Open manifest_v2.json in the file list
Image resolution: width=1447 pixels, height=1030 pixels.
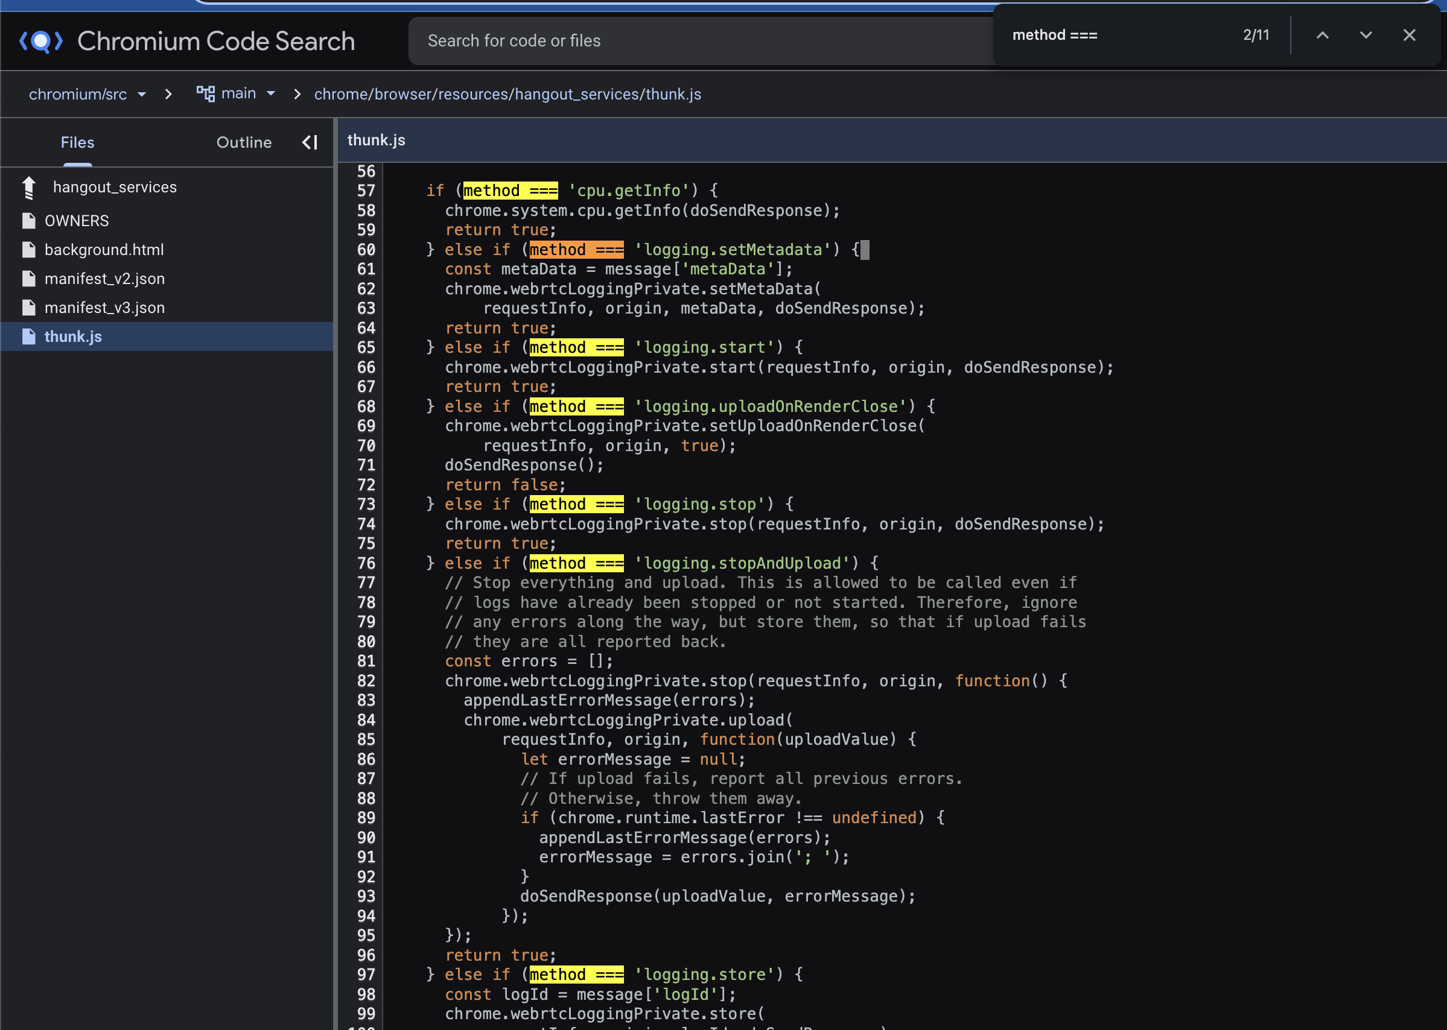pyautogui.click(x=105, y=279)
